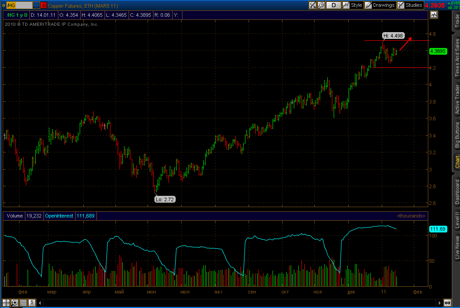The height and width of the screenshot is (308, 460).
Task: Click the right scroll arrow of timeline
Action: (439, 303)
